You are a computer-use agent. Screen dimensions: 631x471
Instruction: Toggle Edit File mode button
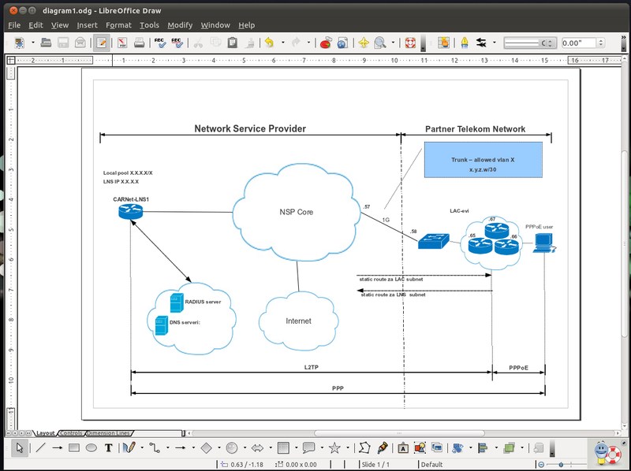(x=102, y=43)
